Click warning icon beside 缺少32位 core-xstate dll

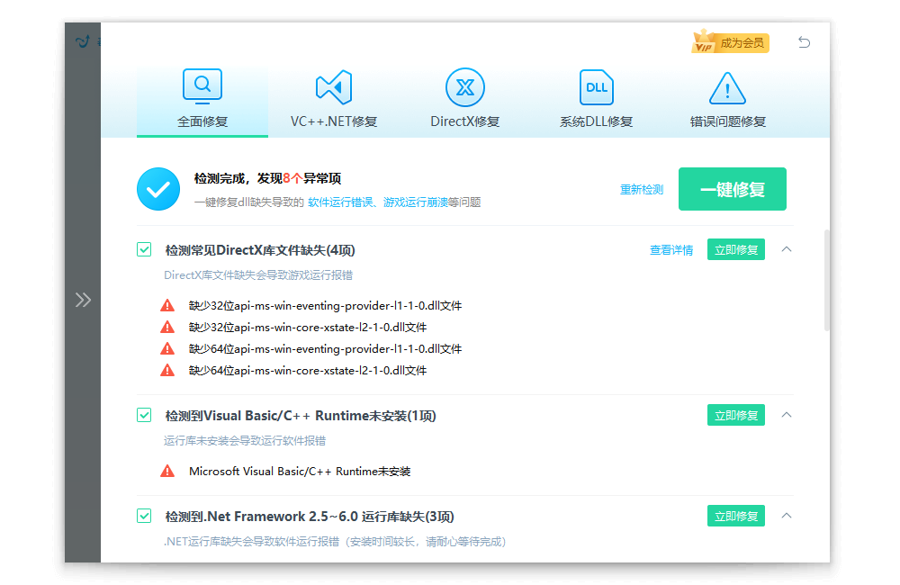(x=167, y=328)
